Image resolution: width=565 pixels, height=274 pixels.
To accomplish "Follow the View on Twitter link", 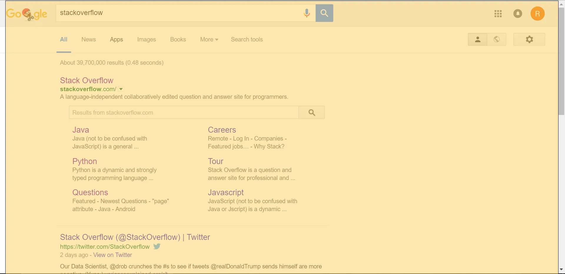I will tap(112, 255).
